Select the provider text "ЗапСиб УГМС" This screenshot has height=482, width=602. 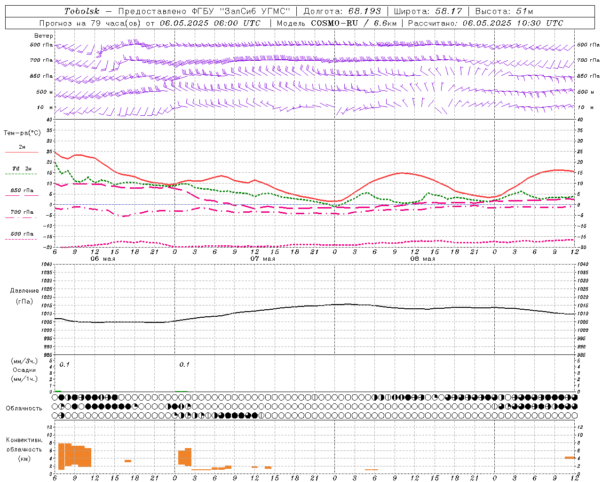pos(255,11)
